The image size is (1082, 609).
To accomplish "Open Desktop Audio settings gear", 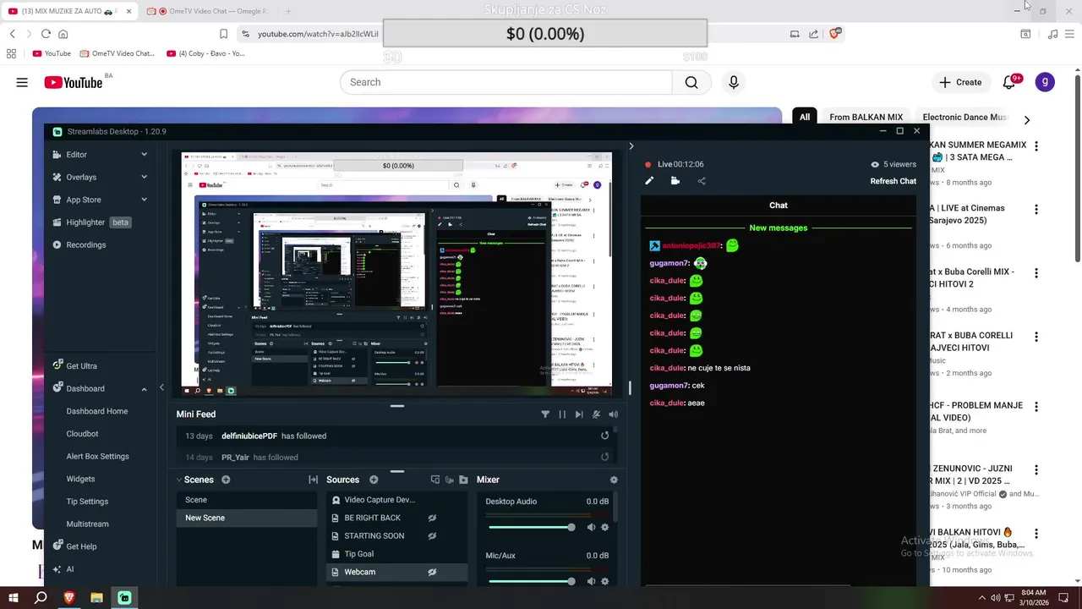I will (604, 528).
